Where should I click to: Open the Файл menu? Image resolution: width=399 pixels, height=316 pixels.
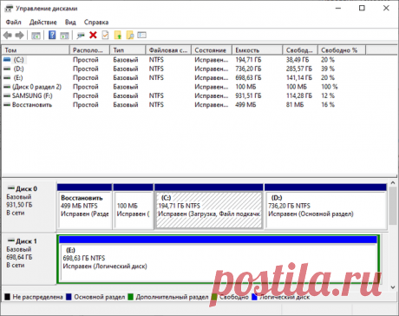point(13,23)
